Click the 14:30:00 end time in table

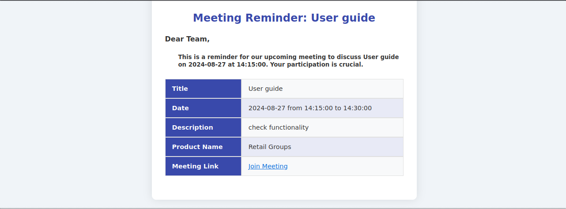(357, 108)
